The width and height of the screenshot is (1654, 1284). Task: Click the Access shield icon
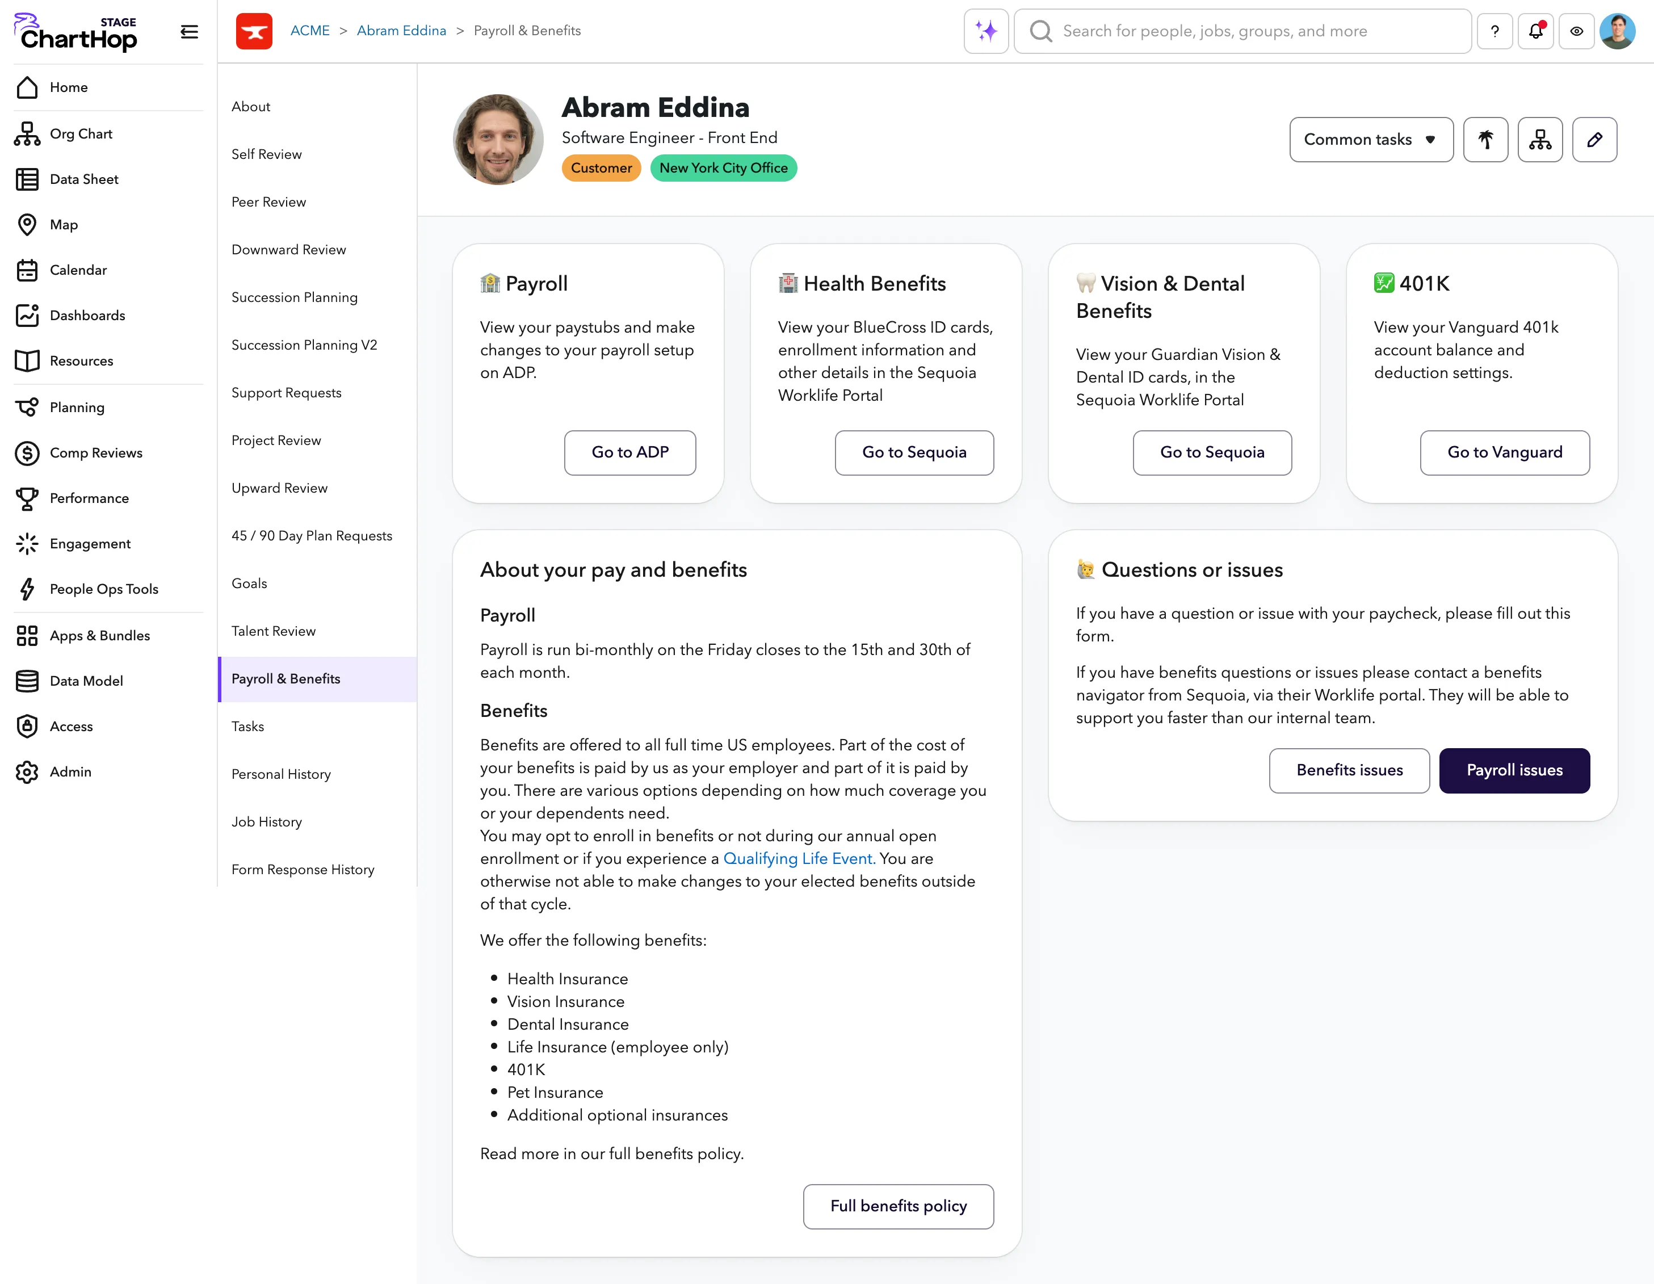27,727
